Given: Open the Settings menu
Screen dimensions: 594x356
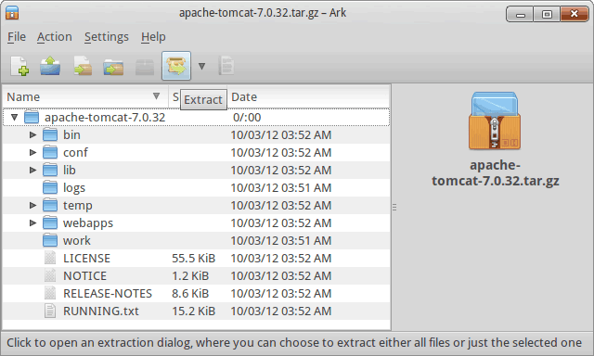Looking at the screenshot, I should tap(107, 37).
